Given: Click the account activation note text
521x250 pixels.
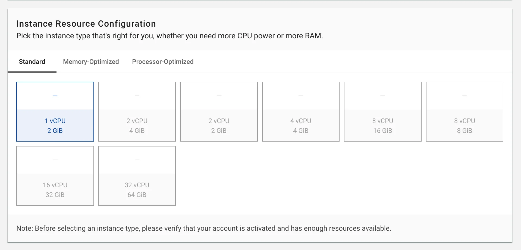Looking at the screenshot, I should (x=204, y=228).
